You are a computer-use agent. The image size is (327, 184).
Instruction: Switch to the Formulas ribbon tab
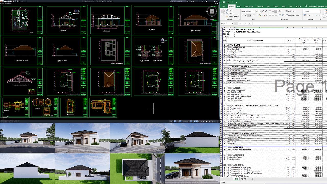260,6
